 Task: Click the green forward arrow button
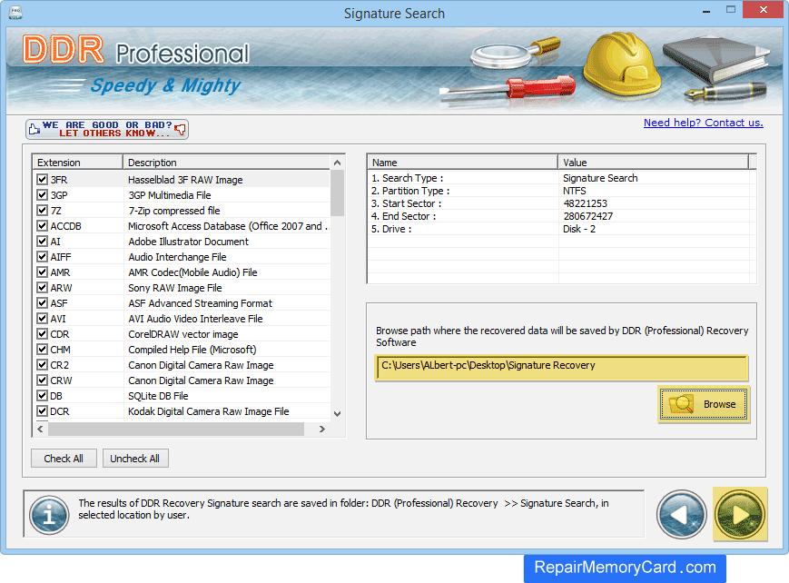click(x=740, y=515)
